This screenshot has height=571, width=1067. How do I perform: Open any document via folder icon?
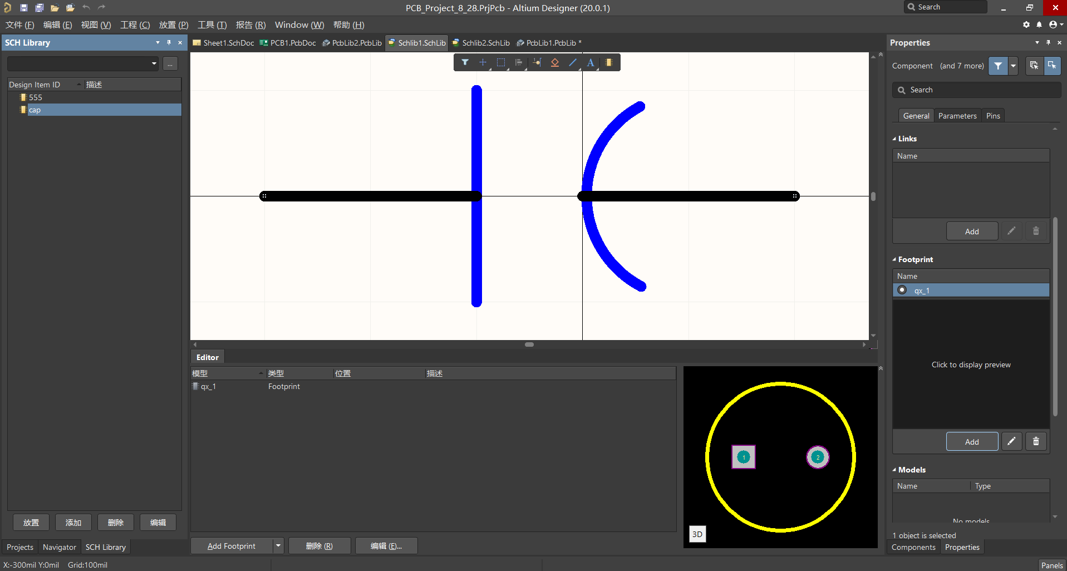(x=55, y=8)
